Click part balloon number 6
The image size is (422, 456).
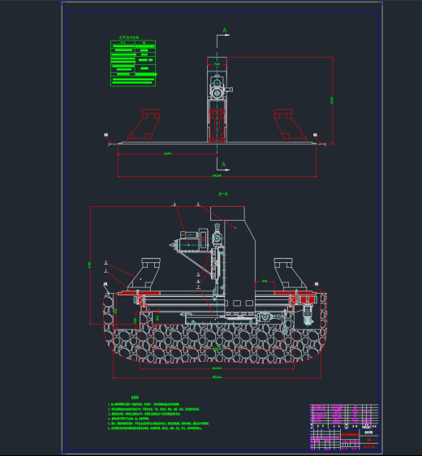(198, 281)
